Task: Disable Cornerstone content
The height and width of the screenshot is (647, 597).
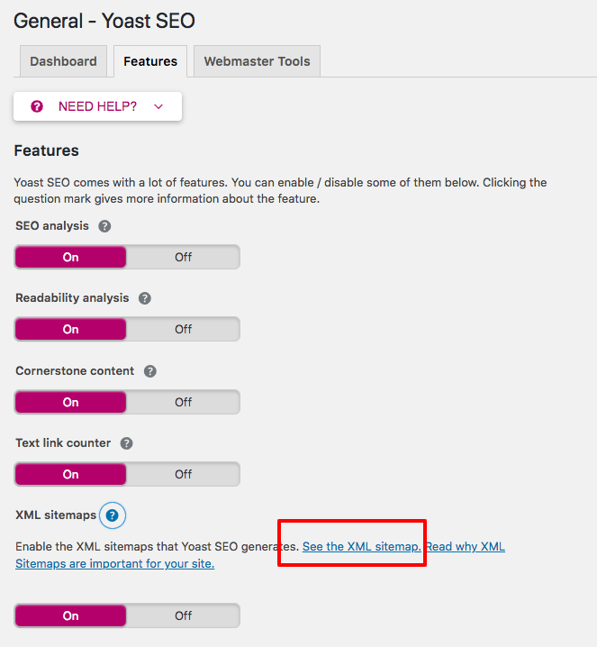Action: point(183,402)
